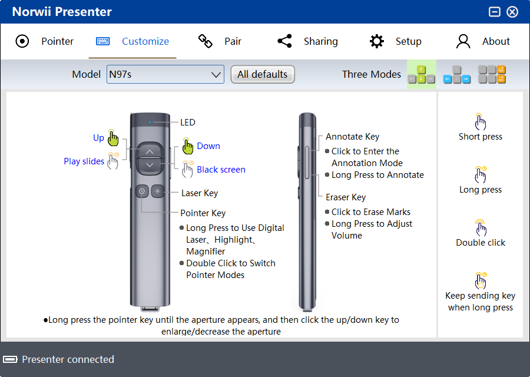Click the short-press hand icon beside Down

tap(188, 145)
